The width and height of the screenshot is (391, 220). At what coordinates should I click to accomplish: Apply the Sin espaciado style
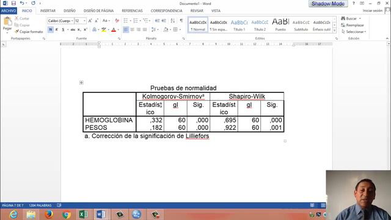point(219,25)
